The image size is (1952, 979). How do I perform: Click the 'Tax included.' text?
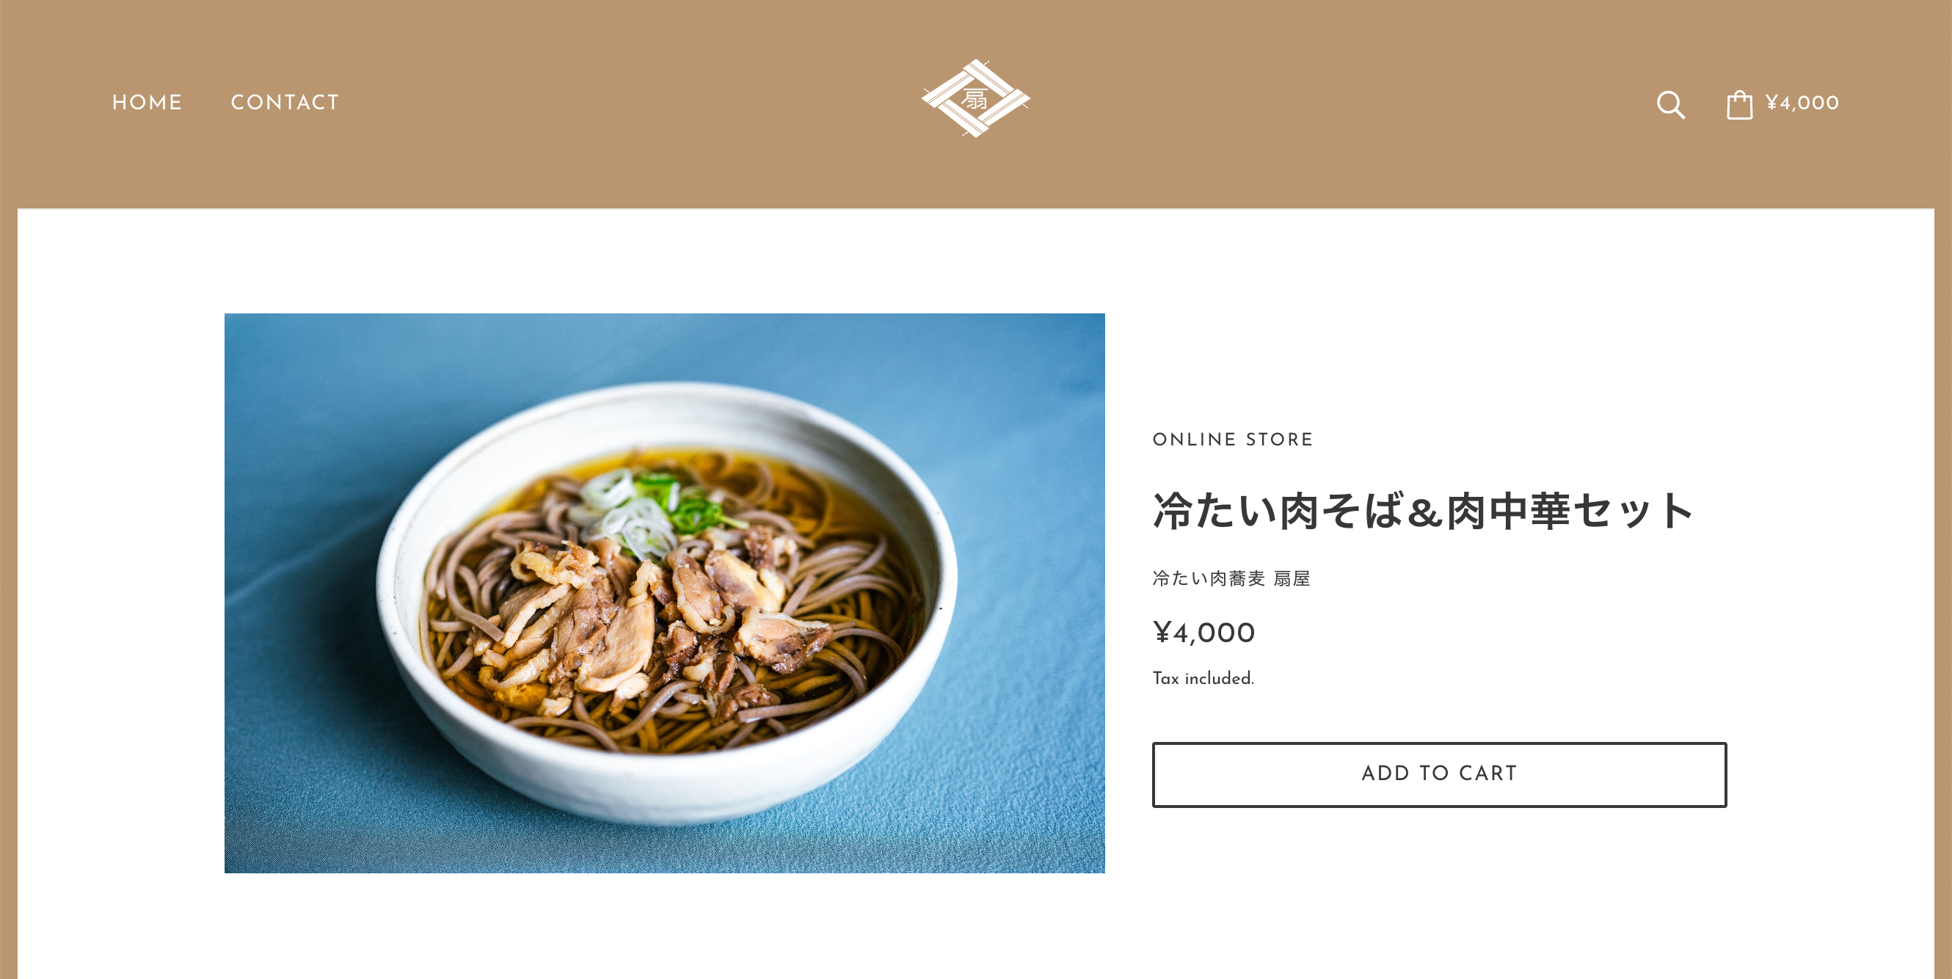(1203, 678)
